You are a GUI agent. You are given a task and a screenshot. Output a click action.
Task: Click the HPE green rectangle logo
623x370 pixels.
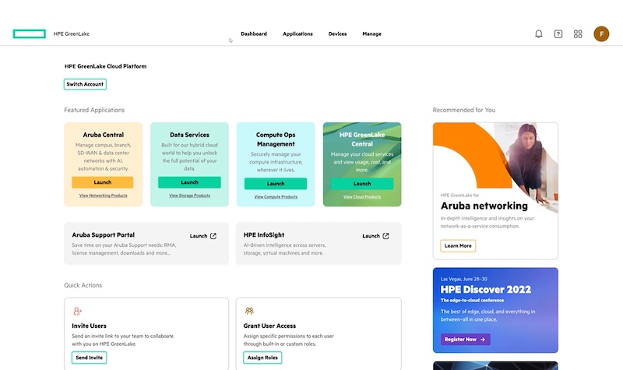(x=30, y=33)
